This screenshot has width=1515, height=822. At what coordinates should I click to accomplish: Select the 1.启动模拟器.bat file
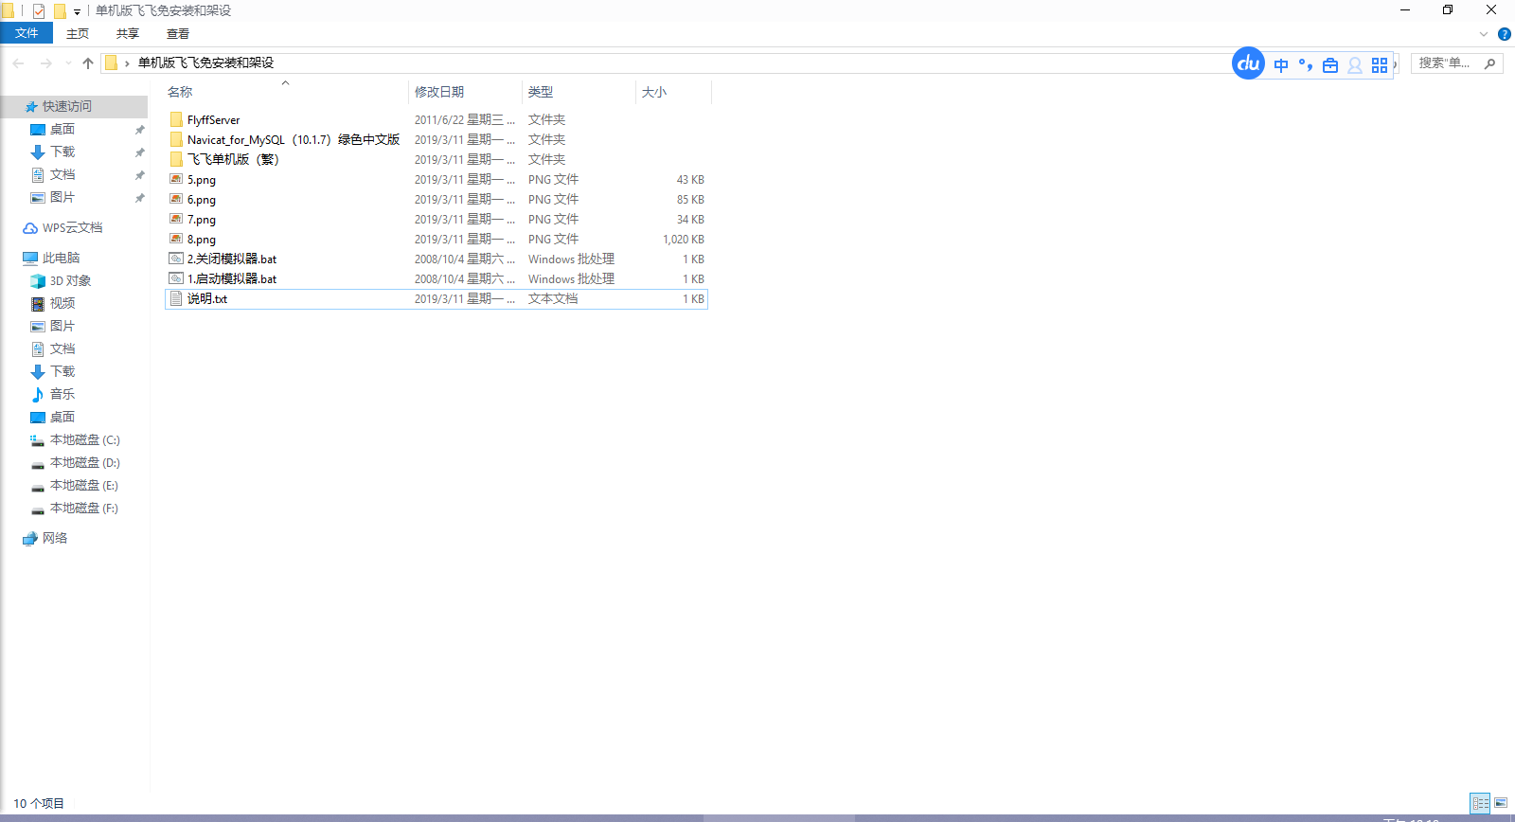tap(232, 279)
